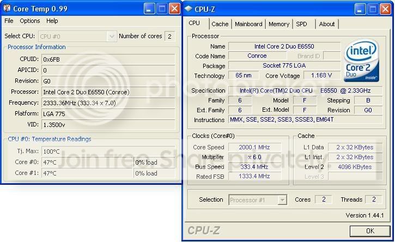Close the Core Temp window
Screen dimensions: 395x242
[174, 9]
